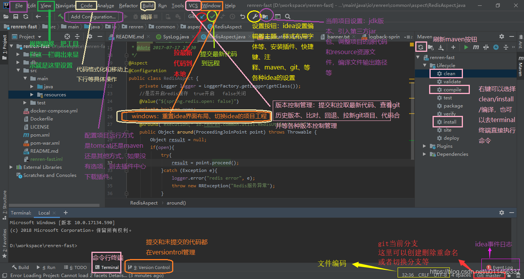Open Terminal panel gear settings
Screen dimensions: 524x279
502,213
